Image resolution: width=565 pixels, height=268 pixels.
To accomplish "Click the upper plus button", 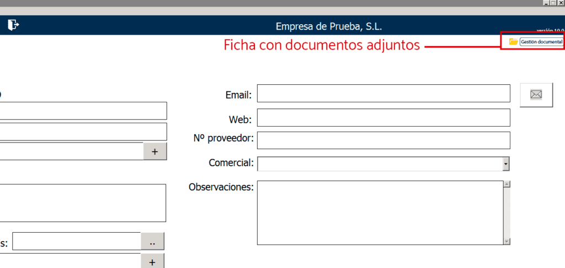I will tap(155, 151).
